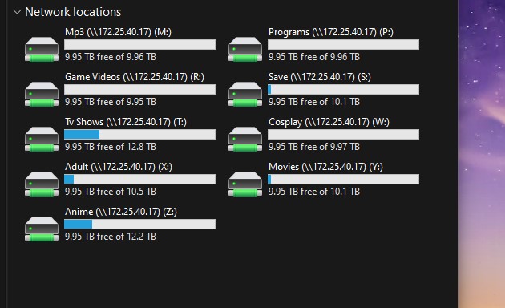Select the Save (S:) drive icon
The image size is (505, 308).
point(245,94)
